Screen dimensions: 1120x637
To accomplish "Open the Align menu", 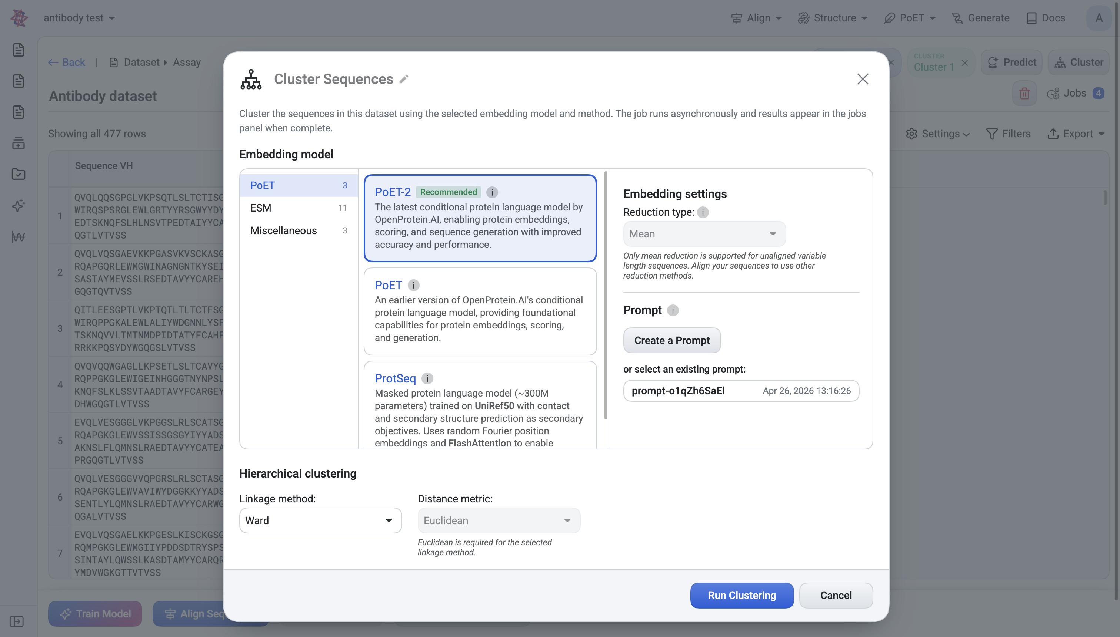I will point(756,18).
